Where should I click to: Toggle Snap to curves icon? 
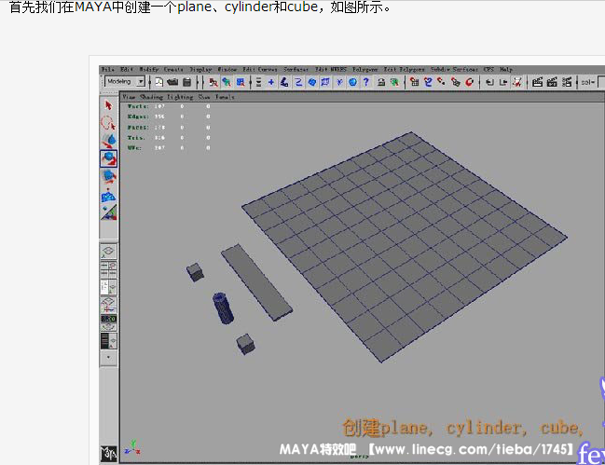pos(428,82)
